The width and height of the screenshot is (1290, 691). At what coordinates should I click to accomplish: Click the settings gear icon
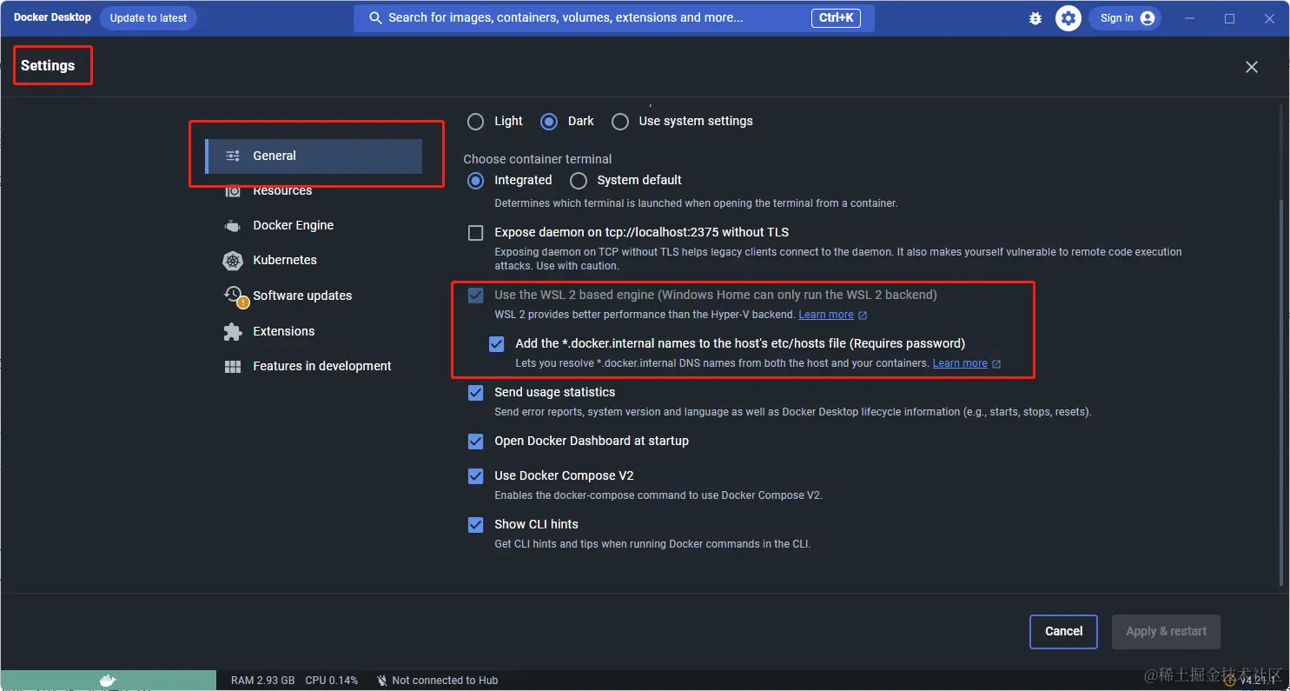(1068, 18)
